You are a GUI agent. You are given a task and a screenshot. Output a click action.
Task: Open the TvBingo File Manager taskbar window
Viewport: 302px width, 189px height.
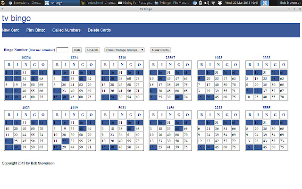pos(174,3)
